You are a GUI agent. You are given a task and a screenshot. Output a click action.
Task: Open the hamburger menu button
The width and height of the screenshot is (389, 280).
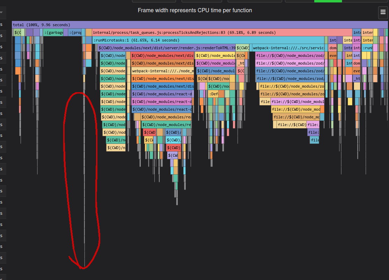click(x=383, y=12)
